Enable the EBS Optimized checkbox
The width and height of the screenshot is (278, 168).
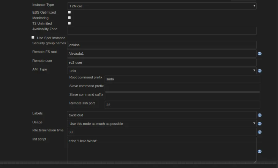(69, 12)
